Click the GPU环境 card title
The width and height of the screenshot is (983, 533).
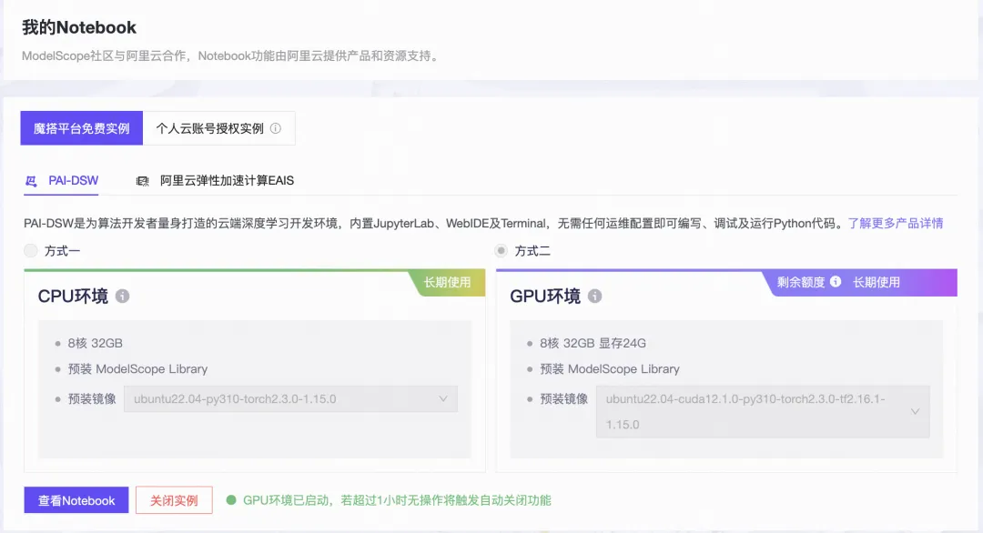545,297
